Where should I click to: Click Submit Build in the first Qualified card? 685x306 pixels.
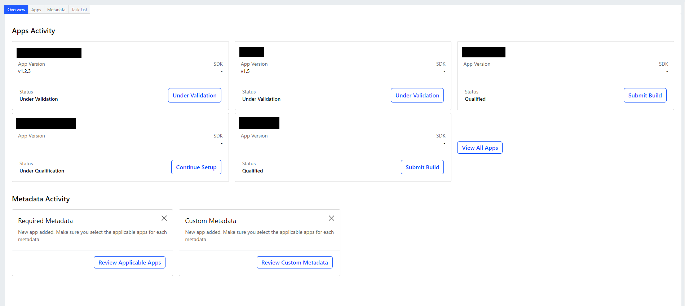coord(645,95)
